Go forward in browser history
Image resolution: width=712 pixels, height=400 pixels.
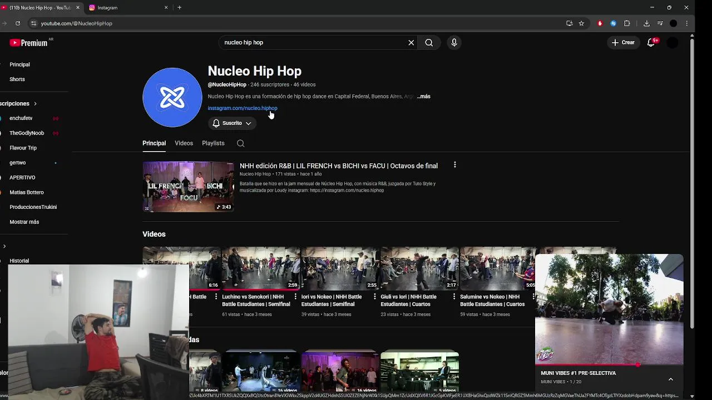4,23
